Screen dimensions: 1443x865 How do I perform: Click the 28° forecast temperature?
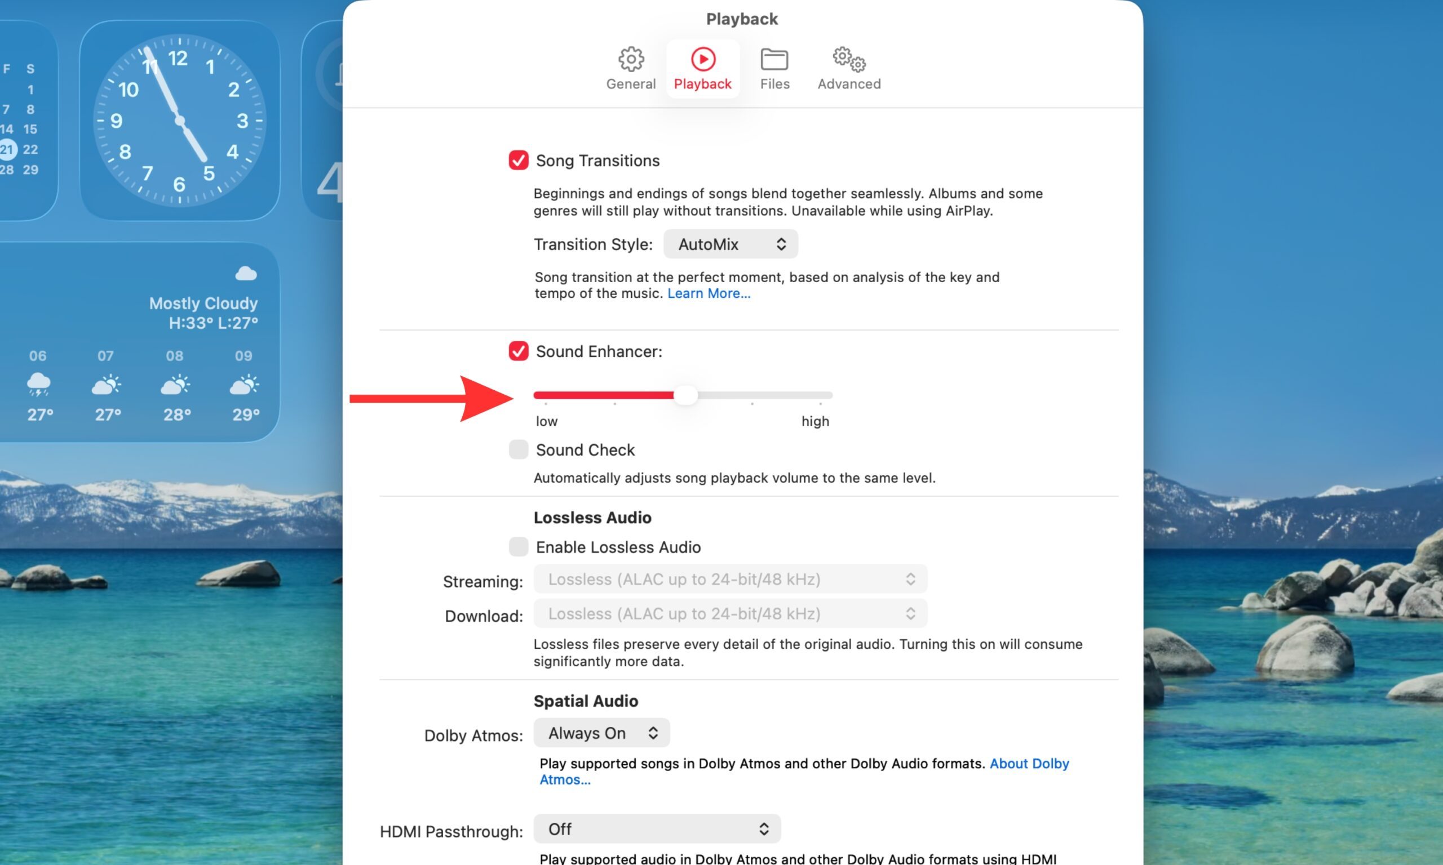(178, 414)
